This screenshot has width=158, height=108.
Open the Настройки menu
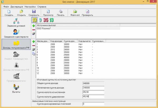tap(30, 7)
